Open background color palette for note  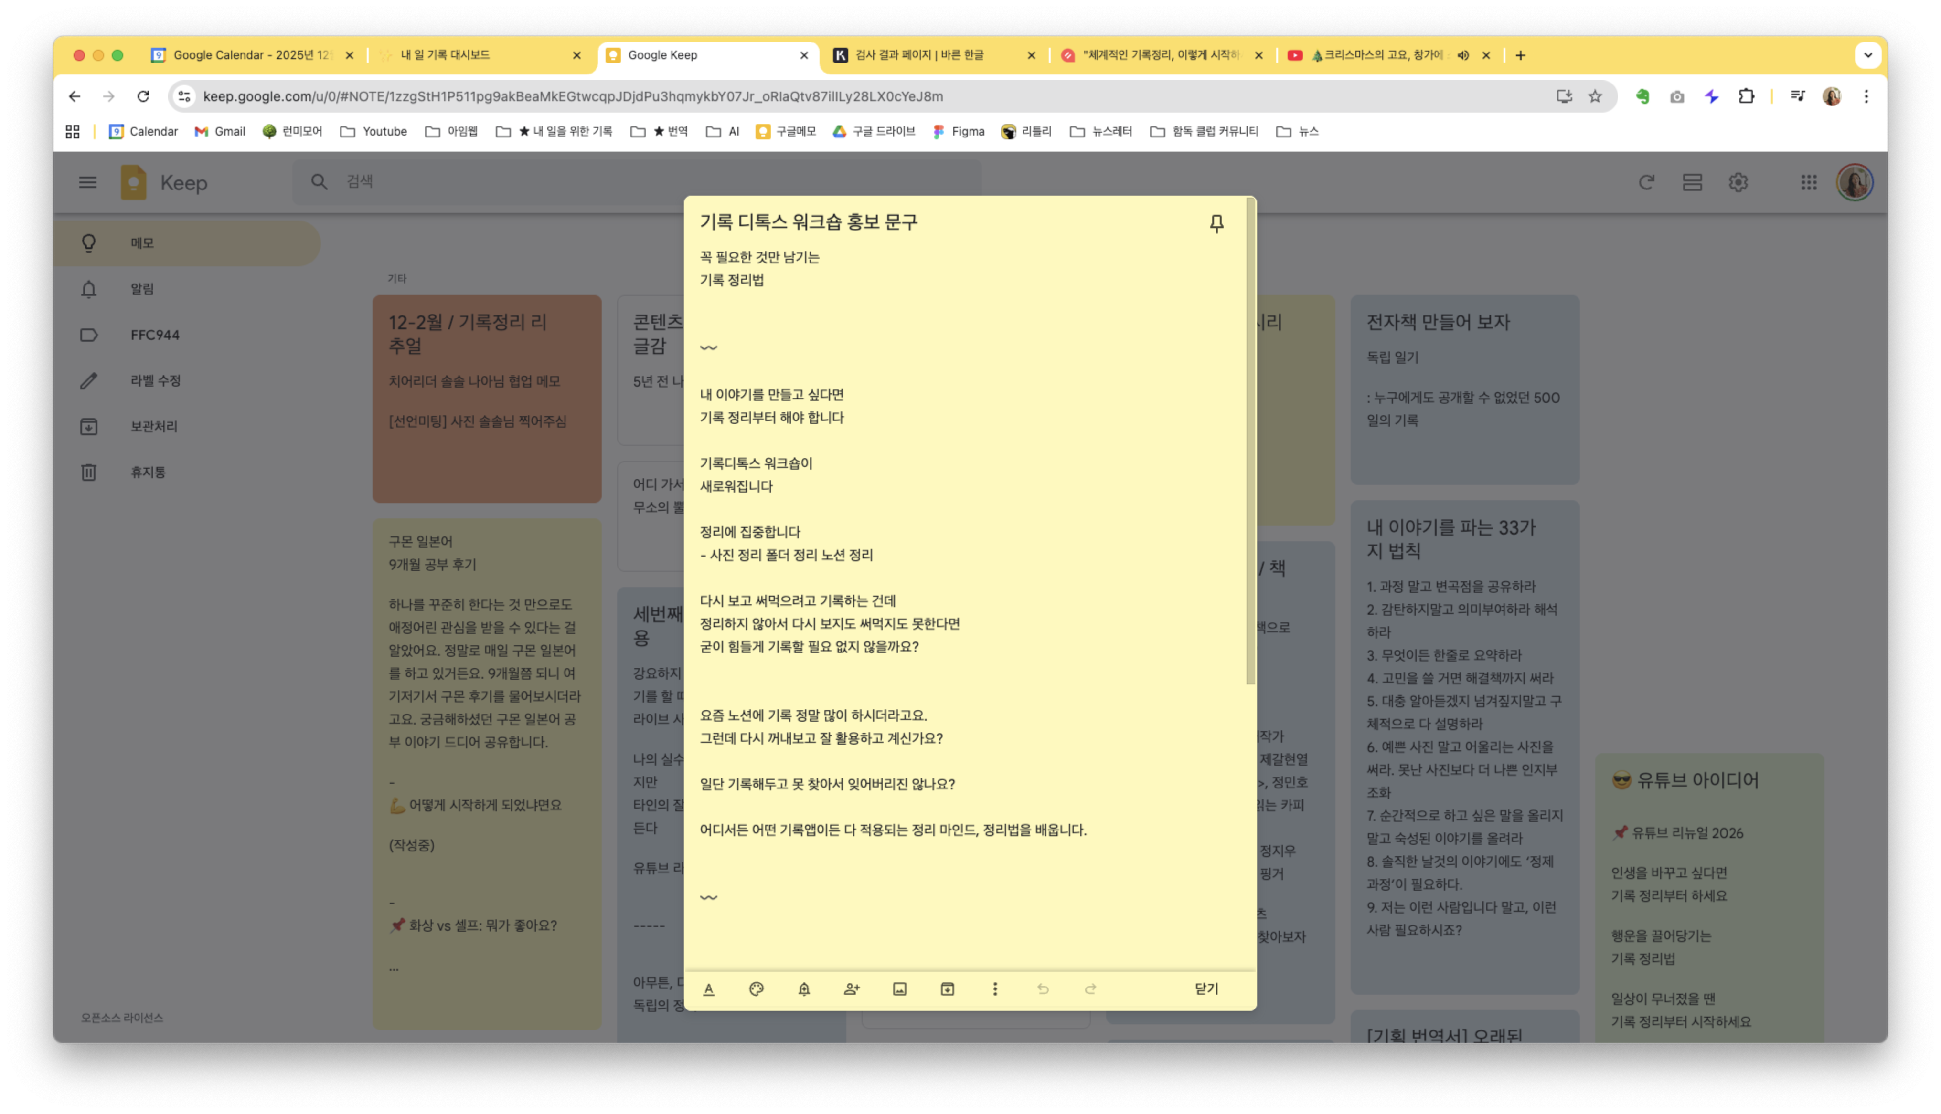pos(756,988)
